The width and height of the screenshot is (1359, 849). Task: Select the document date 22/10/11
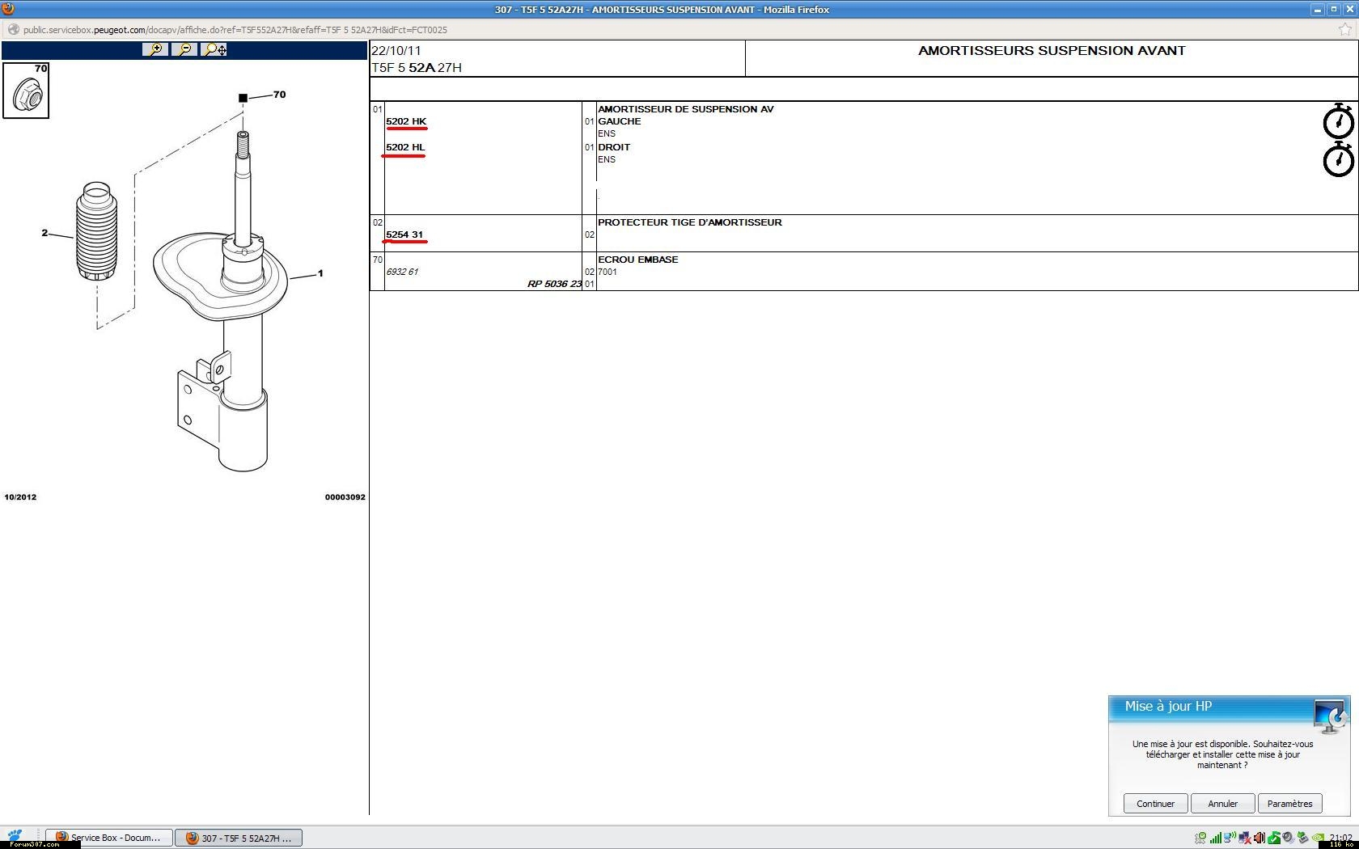tap(396, 50)
